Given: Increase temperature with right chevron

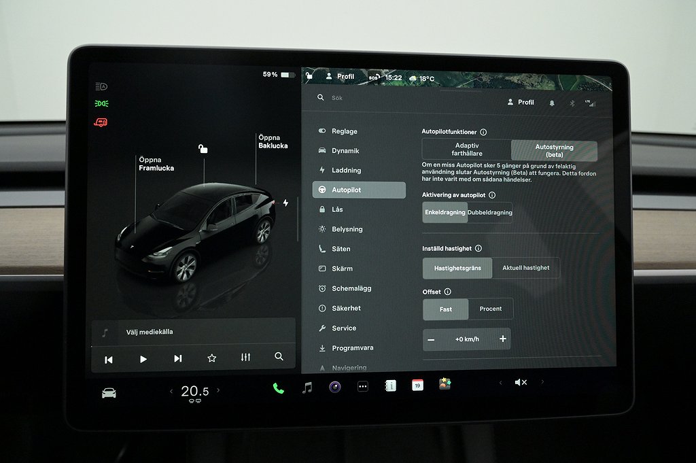Looking at the screenshot, I should point(218,391).
